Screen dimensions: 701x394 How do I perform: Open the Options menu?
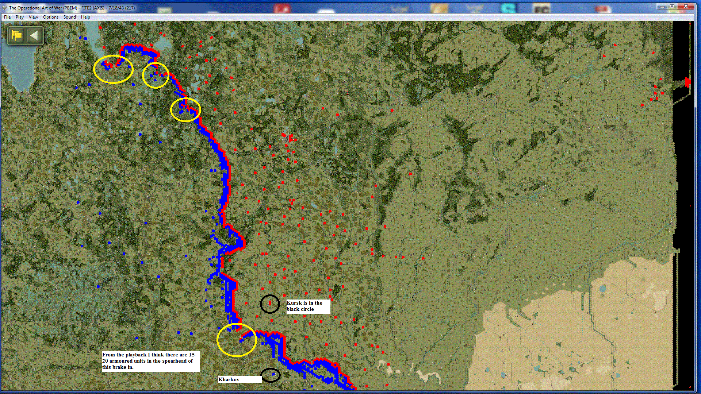(51, 17)
